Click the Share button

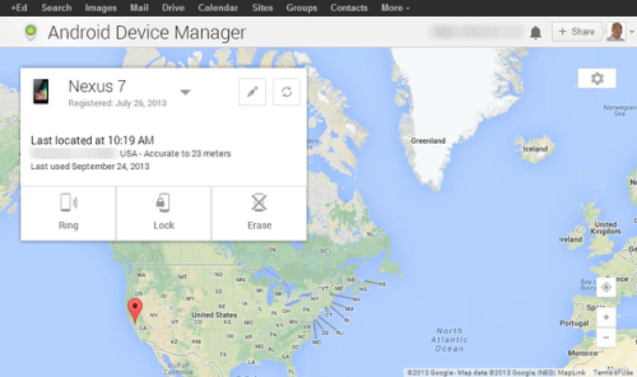coord(576,32)
